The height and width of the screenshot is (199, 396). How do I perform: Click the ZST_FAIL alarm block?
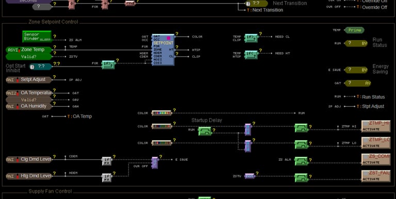click(376, 176)
